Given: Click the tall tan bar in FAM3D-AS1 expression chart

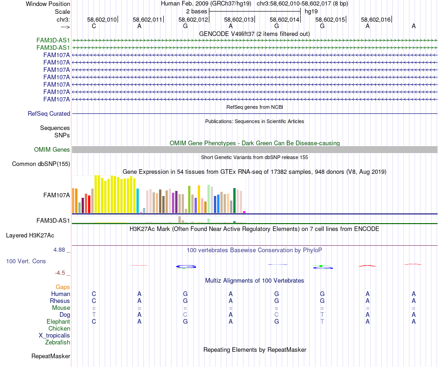Looking at the screenshot, I should [180, 219].
